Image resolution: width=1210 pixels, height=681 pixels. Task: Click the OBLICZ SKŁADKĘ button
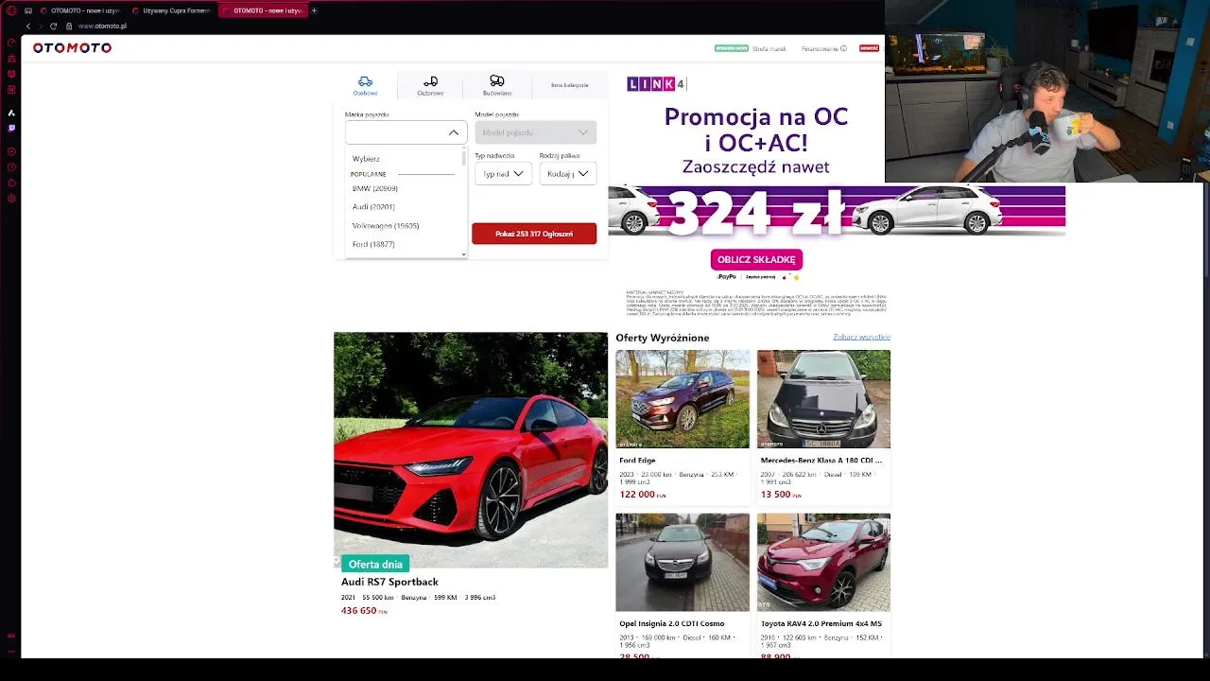click(756, 259)
